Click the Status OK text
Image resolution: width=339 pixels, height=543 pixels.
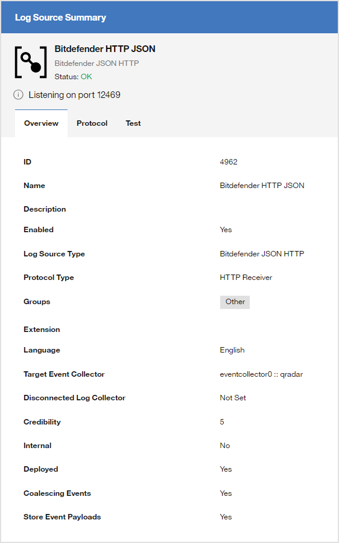73,77
